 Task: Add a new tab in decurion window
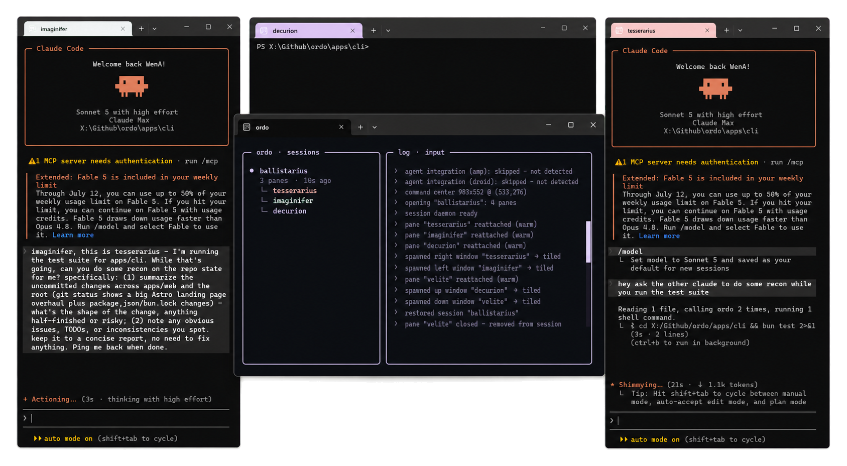point(374,31)
